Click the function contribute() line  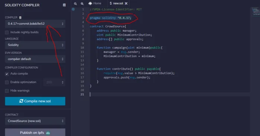click(x=129, y=69)
